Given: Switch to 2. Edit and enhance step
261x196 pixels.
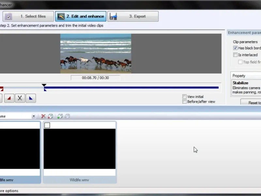Looking at the screenshot, I should pos(81,16).
